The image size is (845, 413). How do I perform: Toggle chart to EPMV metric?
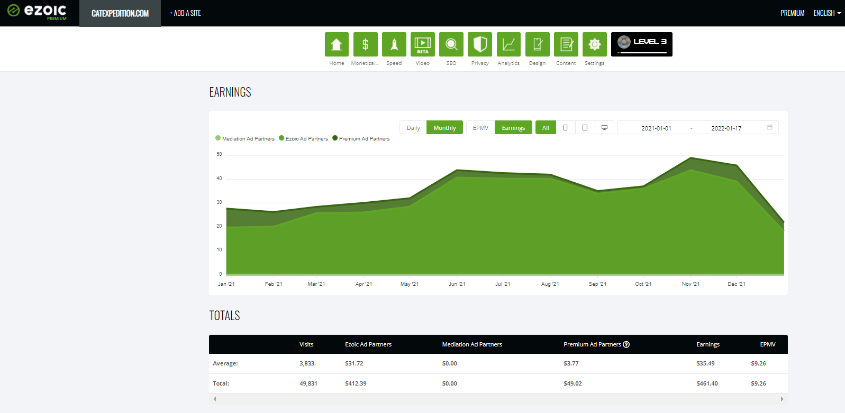tap(480, 128)
